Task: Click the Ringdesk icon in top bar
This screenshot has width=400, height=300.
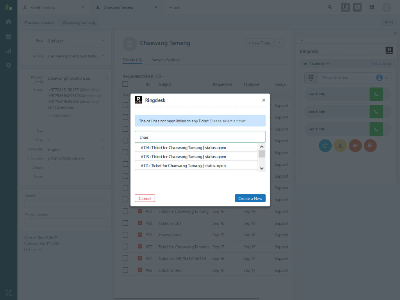Action: coord(345,7)
